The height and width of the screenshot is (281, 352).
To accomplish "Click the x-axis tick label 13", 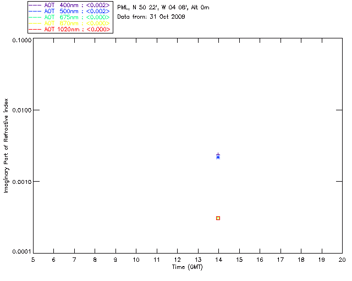I will pyautogui.click(x=198, y=260).
